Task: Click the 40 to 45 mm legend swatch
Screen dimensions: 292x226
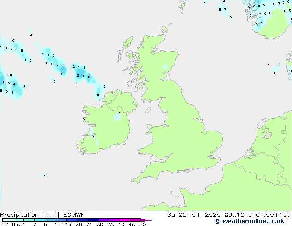Action: coord(125,220)
